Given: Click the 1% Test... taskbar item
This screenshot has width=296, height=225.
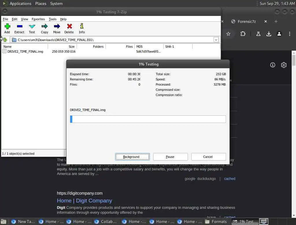Looking at the screenshot, I should coord(245,222).
